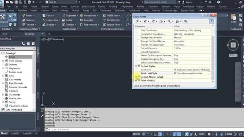Select the Points node in Prospector
244x137 pixels.
[x=12, y=57]
